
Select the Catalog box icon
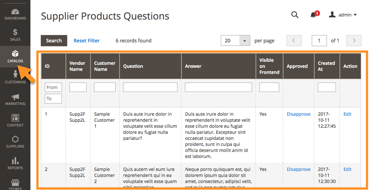15,54
